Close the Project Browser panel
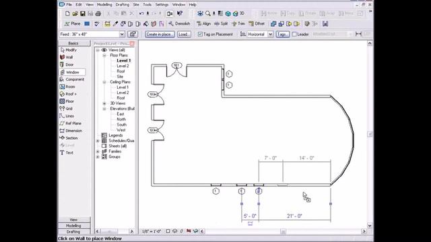Screen dimensions: 431x242 tap(132, 43)
